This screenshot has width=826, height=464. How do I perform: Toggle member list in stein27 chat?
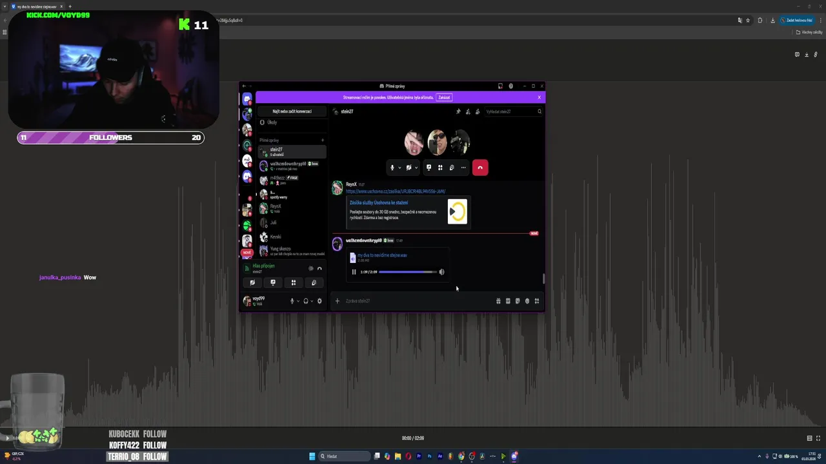click(x=478, y=111)
